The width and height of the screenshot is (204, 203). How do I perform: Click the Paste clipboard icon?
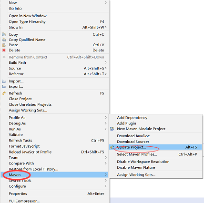point(4,45)
